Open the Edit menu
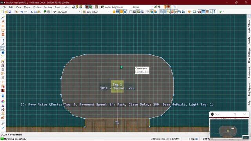This screenshot has width=251, height=141. (x=11, y=7)
